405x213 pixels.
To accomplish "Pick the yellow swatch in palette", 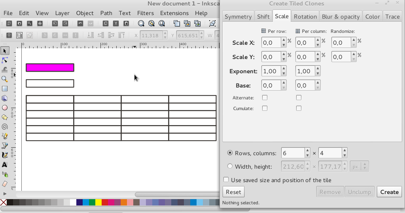I will pos(98,202).
